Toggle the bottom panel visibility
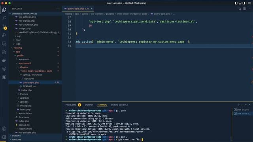This screenshot has width=253, height=142. pyautogui.click(x=240, y=3)
